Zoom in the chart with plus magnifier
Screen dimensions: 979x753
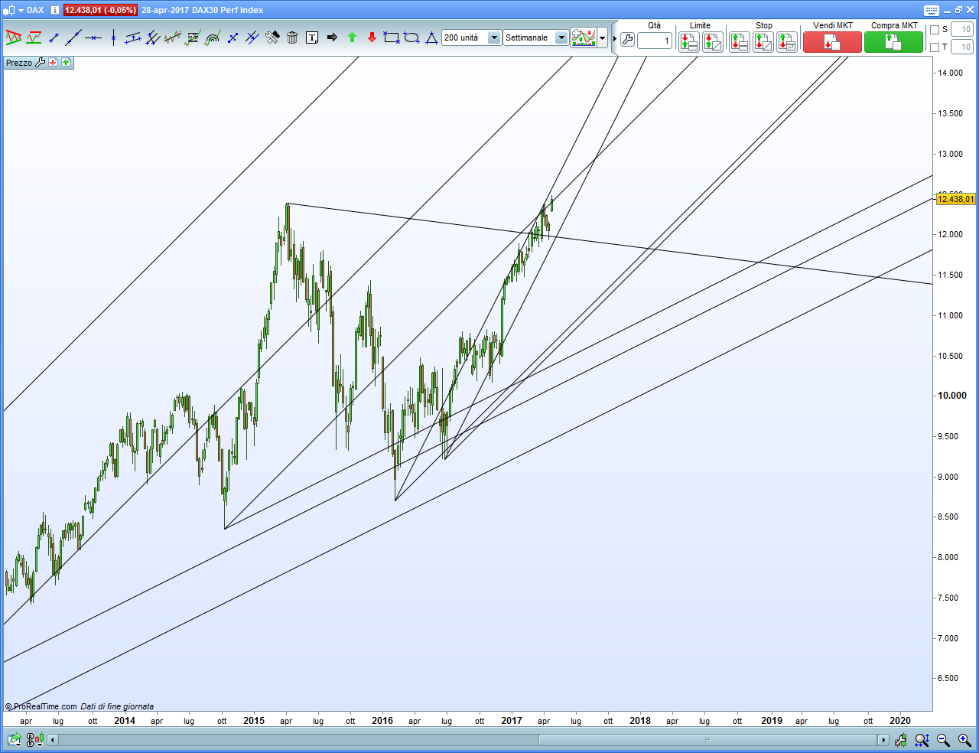click(964, 740)
